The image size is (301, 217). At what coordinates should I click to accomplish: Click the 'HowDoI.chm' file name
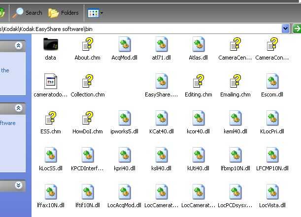(88, 131)
